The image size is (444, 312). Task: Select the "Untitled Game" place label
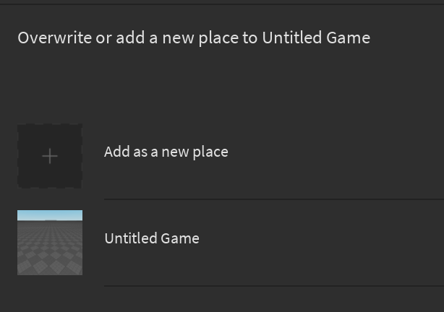point(152,238)
